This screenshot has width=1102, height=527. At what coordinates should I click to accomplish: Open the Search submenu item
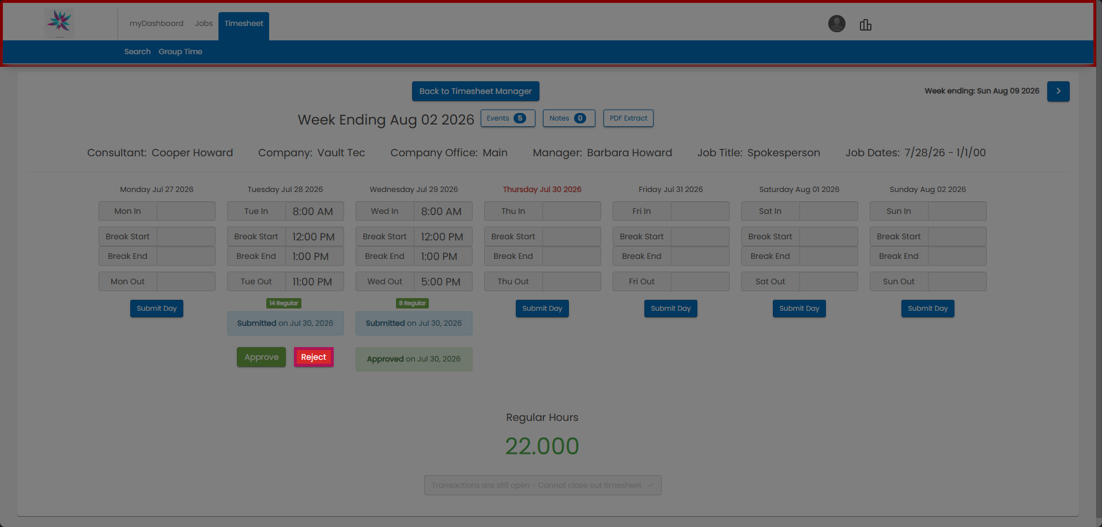[137, 52]
